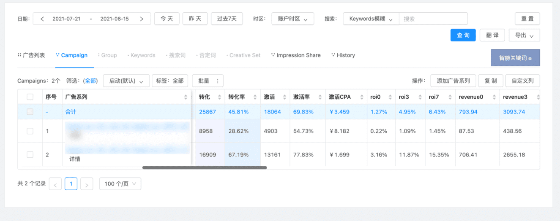This screenshot has height=221, width=560.
Task: Click the start date 2021-07-21 field
Action: (x=66, y=19)
